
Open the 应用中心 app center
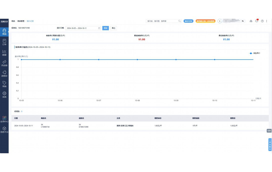(4, 119)
